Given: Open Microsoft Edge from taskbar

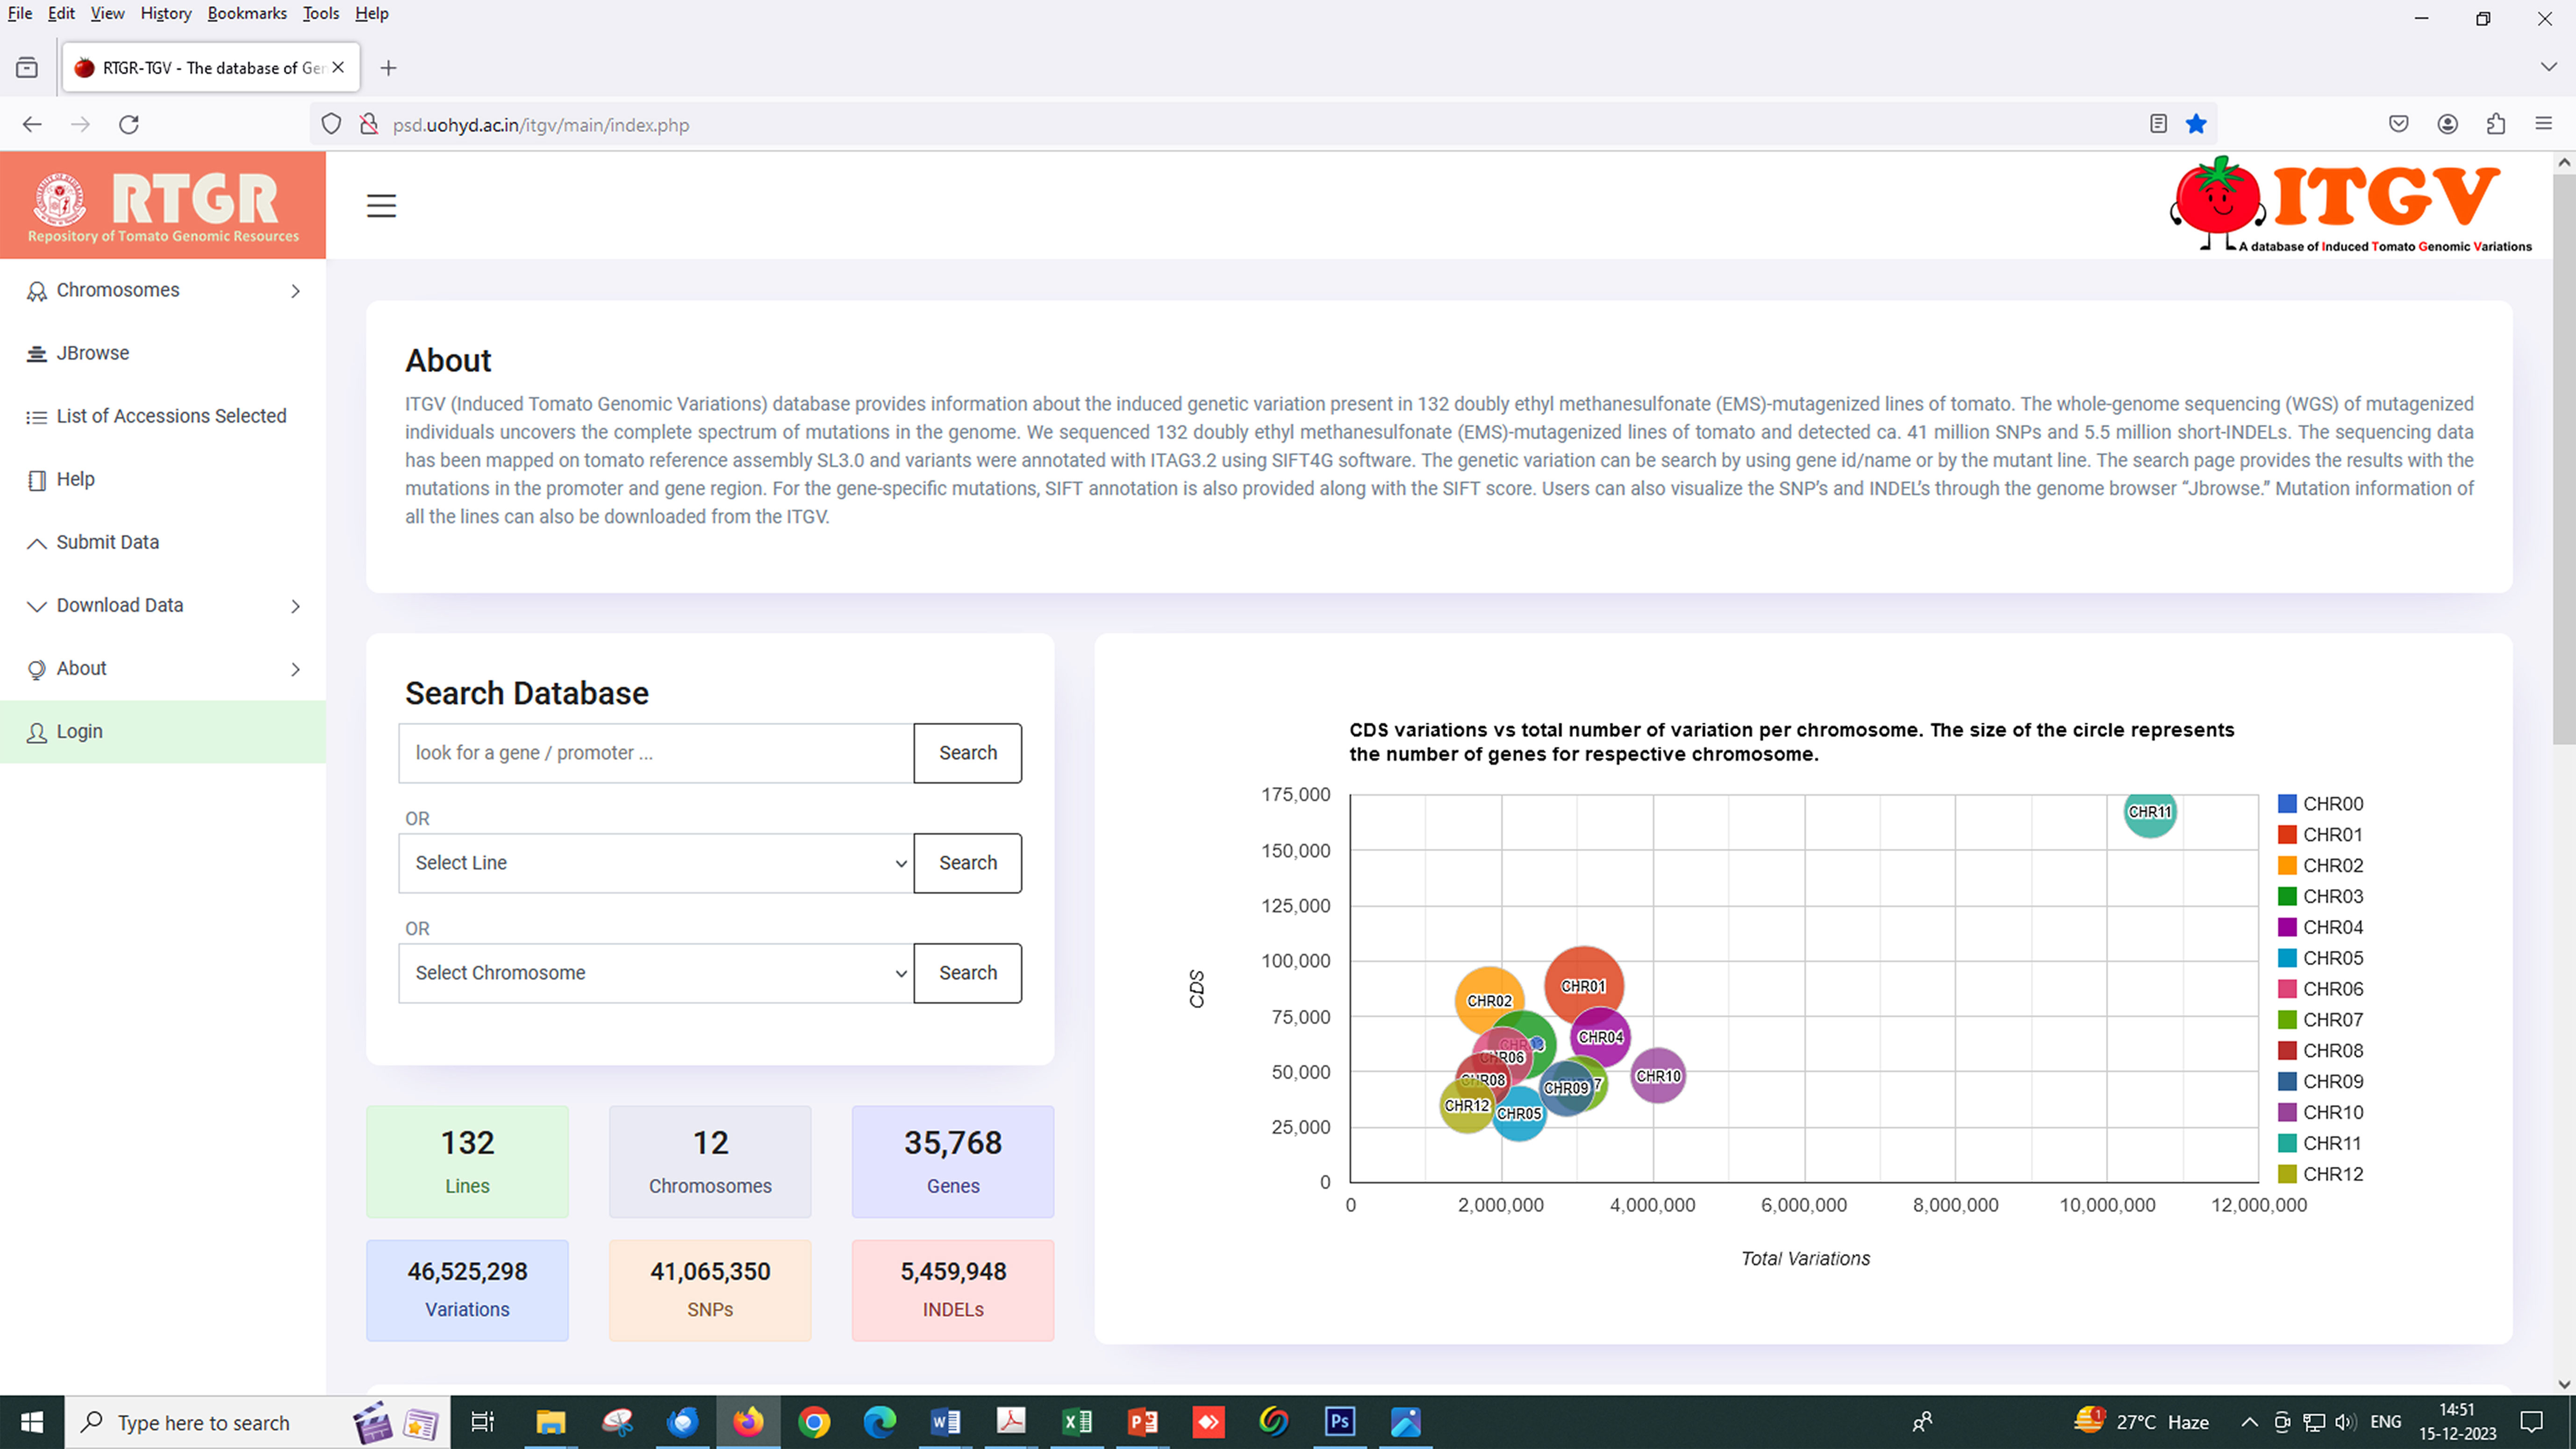Looking at the screenshot, I should click(x=880, y=1422).
